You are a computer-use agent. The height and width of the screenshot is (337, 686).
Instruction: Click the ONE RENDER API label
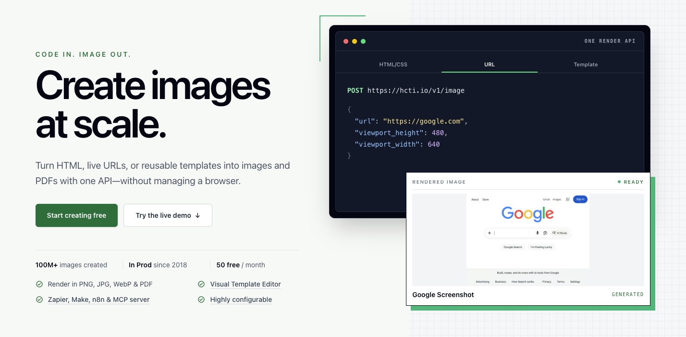610,41
